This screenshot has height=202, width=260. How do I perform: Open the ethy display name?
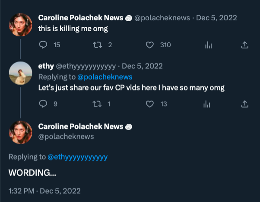[45, 66]
